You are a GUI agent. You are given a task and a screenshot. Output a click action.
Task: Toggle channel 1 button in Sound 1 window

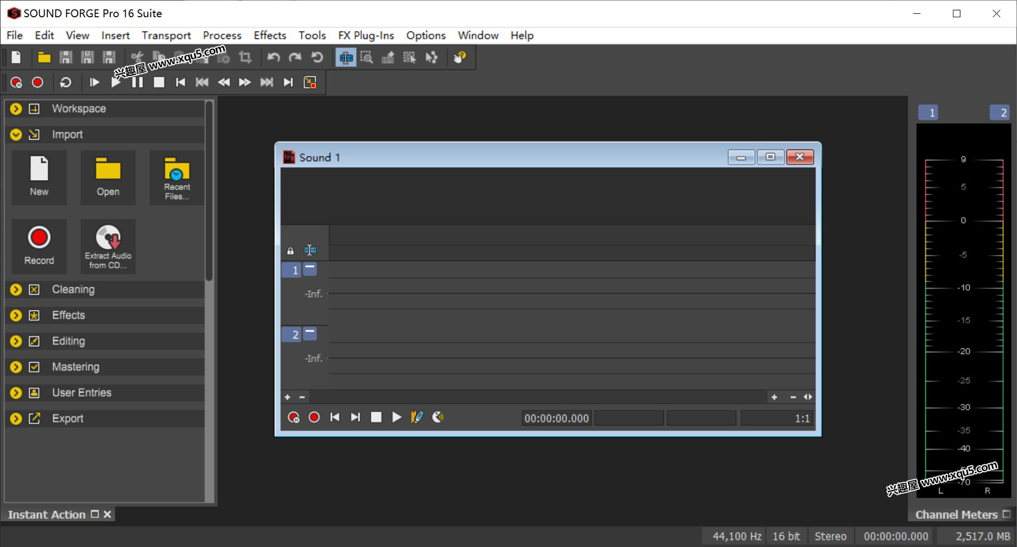pyautogui.click(x=291, y=270)
